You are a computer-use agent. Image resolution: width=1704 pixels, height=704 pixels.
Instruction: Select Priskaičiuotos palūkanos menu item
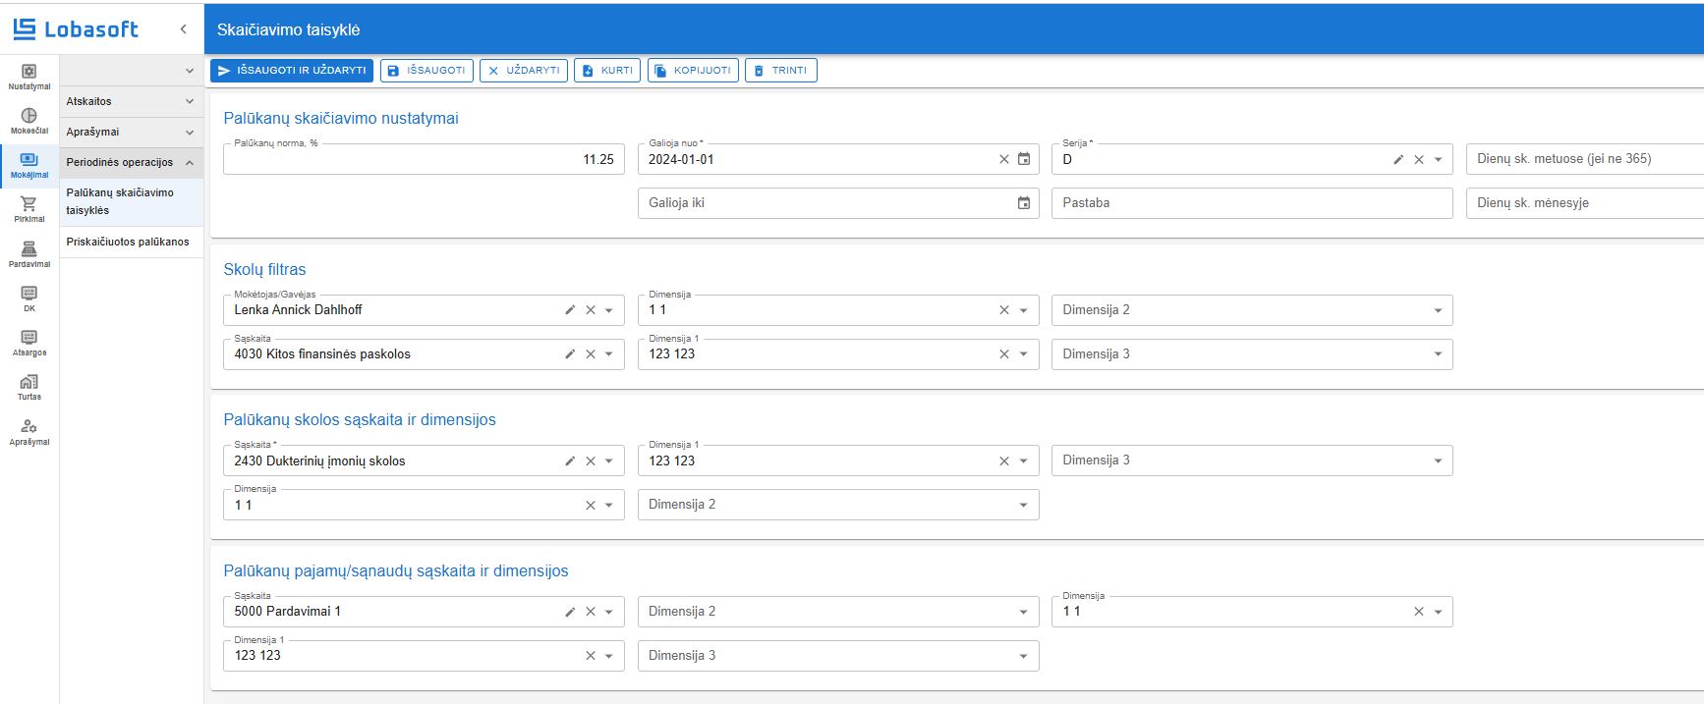(128, 242)
